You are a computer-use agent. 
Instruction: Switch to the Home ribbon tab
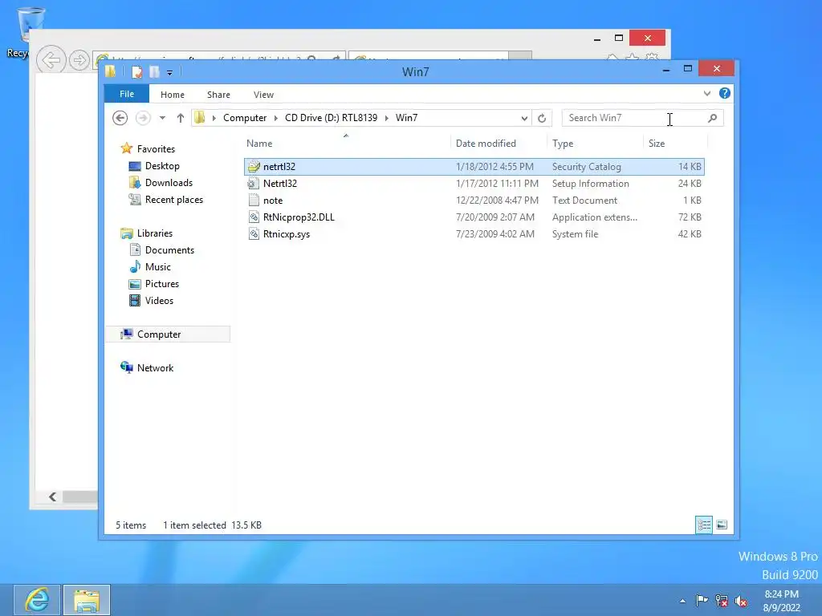pyautogui.click(x=173, y=95)
